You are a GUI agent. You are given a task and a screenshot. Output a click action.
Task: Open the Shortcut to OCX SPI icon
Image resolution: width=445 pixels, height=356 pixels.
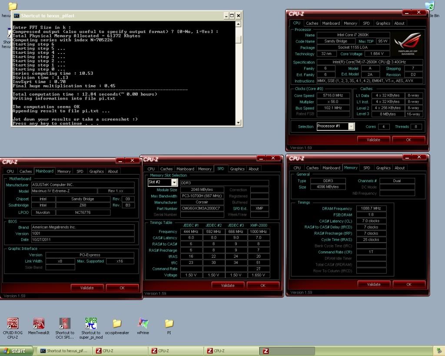(65, 324)
